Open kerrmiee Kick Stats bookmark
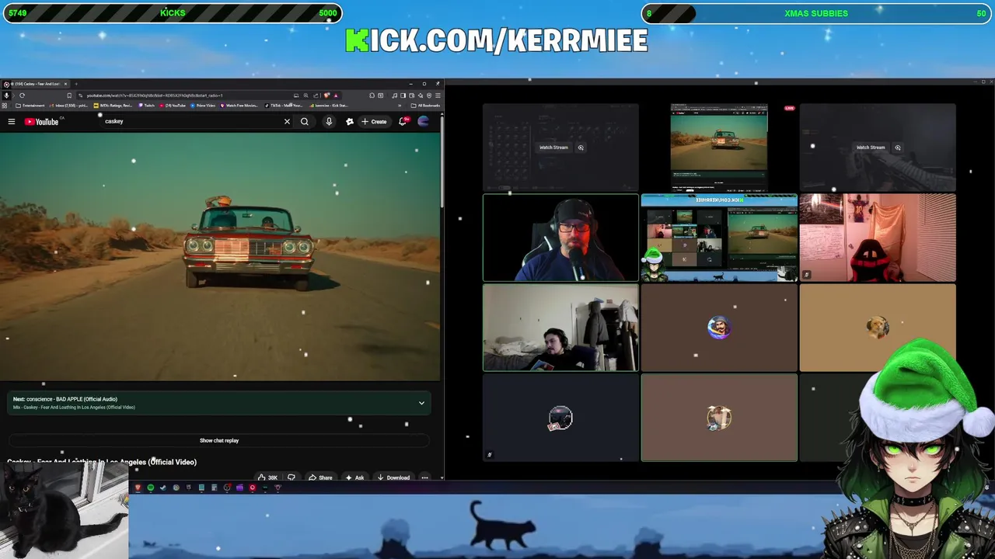Screen dimensions: 995x559 pyautogui.click(x=329, y=105)
